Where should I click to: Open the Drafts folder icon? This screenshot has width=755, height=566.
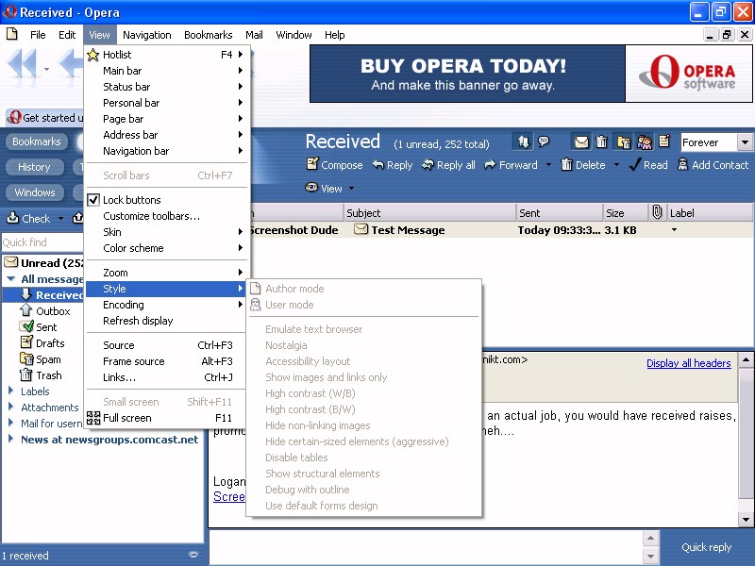26,343
